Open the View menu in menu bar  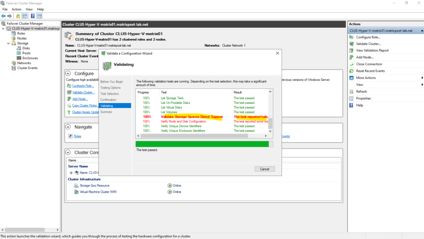tap(29, 9)
